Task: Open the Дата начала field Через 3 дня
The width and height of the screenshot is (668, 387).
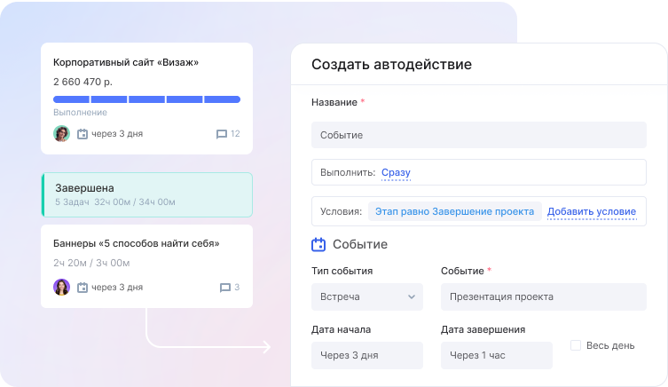Action: (x=366, y=355)
